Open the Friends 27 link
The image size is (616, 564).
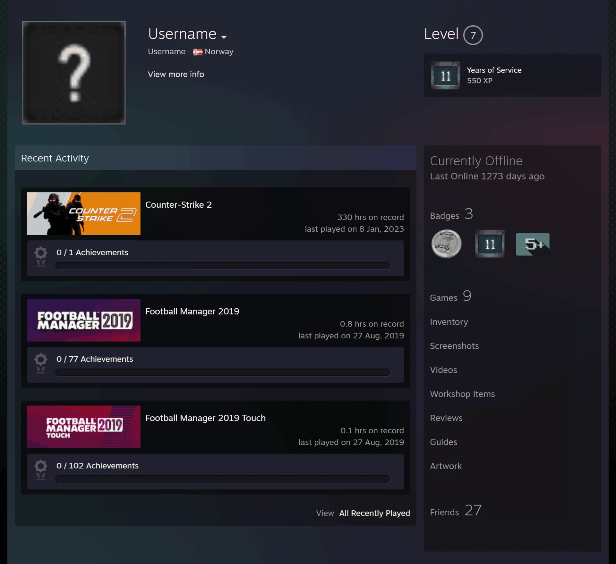point(456,510)
